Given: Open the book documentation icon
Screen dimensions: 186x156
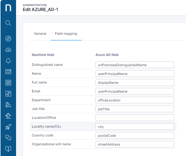Looking at the screenshot, I should click(8, 149).
